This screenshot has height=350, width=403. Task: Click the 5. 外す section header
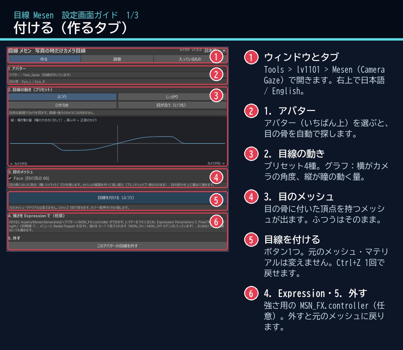(14, 238)
